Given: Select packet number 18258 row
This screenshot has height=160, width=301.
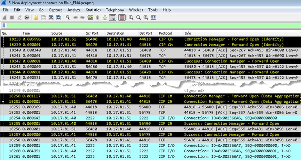Looking at the screenshot, I should point(151,140).
